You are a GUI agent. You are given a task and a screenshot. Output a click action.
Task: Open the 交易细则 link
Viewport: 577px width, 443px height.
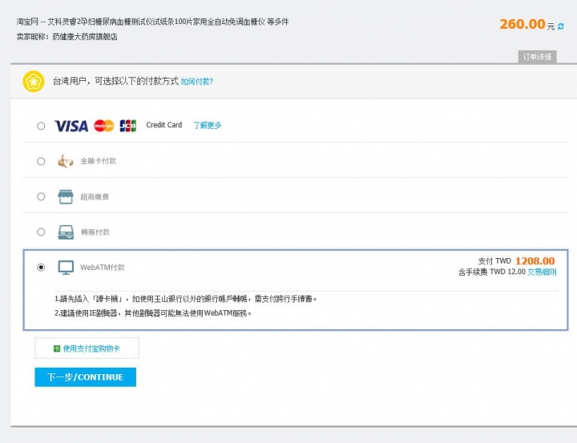click(542, 272)
